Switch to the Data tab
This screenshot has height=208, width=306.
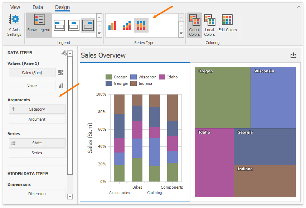coord(38,7)
